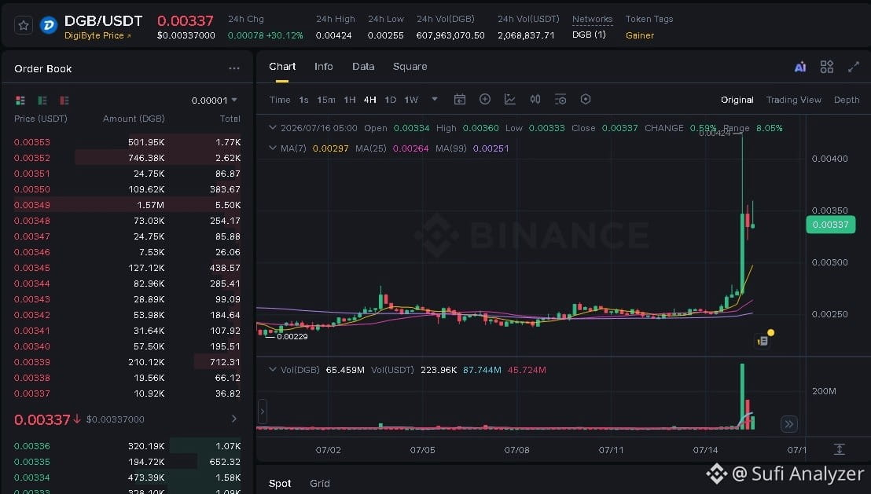Select ask price 0.00345 row

click(127, 268)
